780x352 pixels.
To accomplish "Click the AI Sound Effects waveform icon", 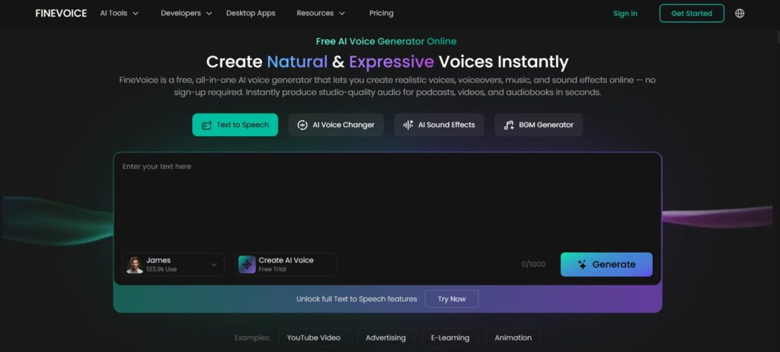I will coord(408,125).
